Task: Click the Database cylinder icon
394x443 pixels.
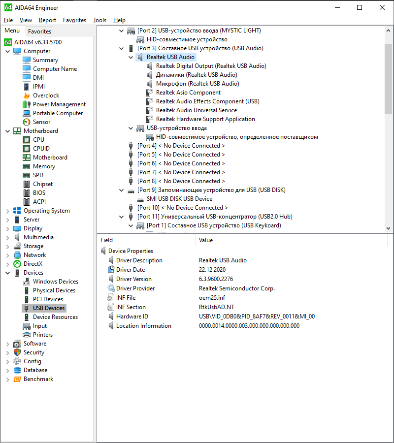Action: (x=17, y=370)
